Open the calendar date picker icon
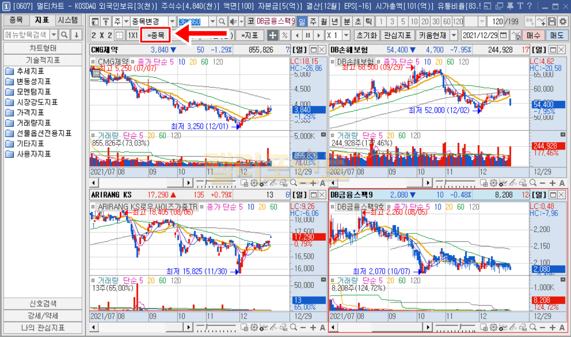Viewport: 571px width, 337px height. point(503,35)
